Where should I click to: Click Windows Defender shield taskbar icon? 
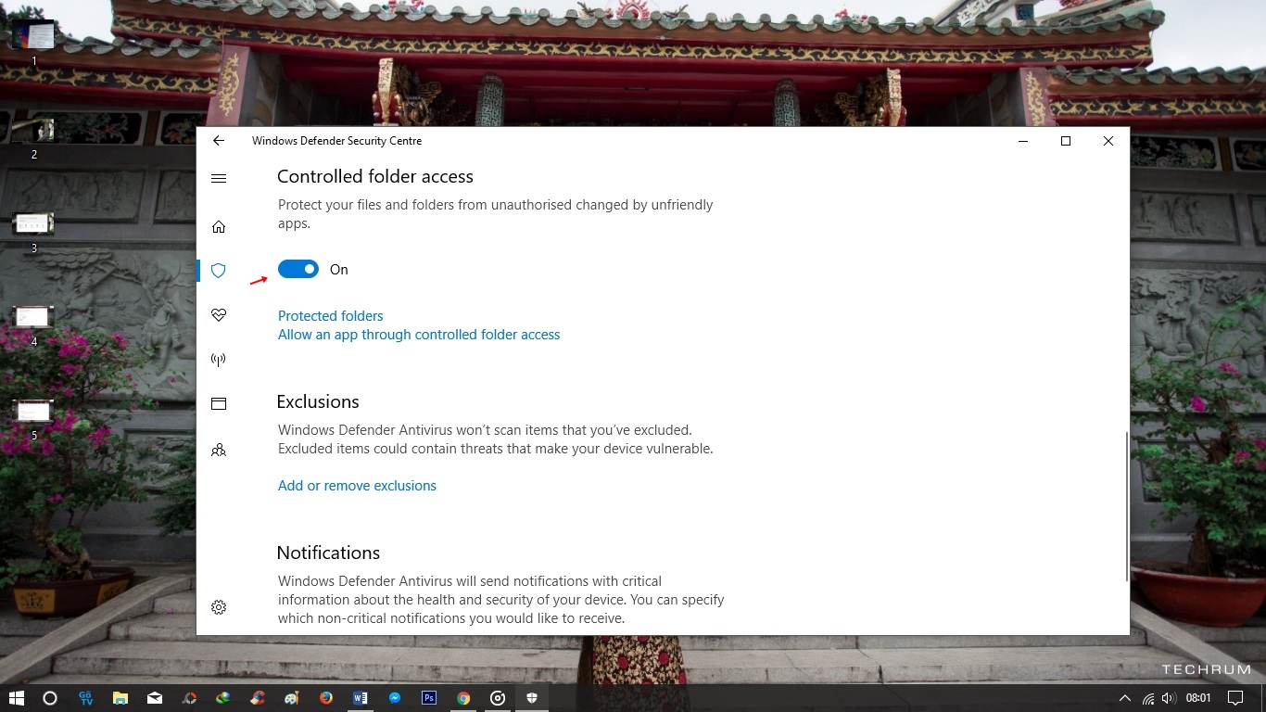532,698
